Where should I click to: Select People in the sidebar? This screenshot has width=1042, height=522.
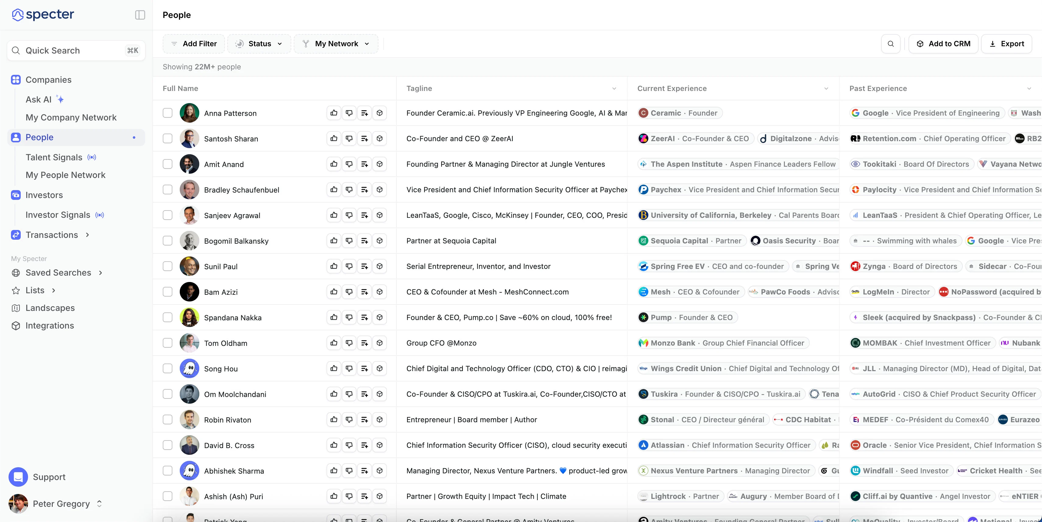[x=76, y=137]
